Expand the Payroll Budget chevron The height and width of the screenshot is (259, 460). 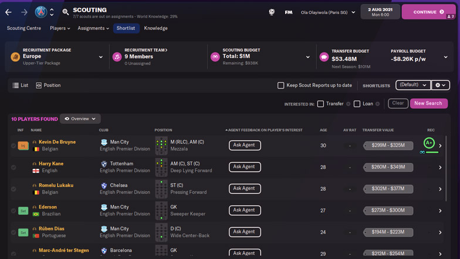coord(446,57)
